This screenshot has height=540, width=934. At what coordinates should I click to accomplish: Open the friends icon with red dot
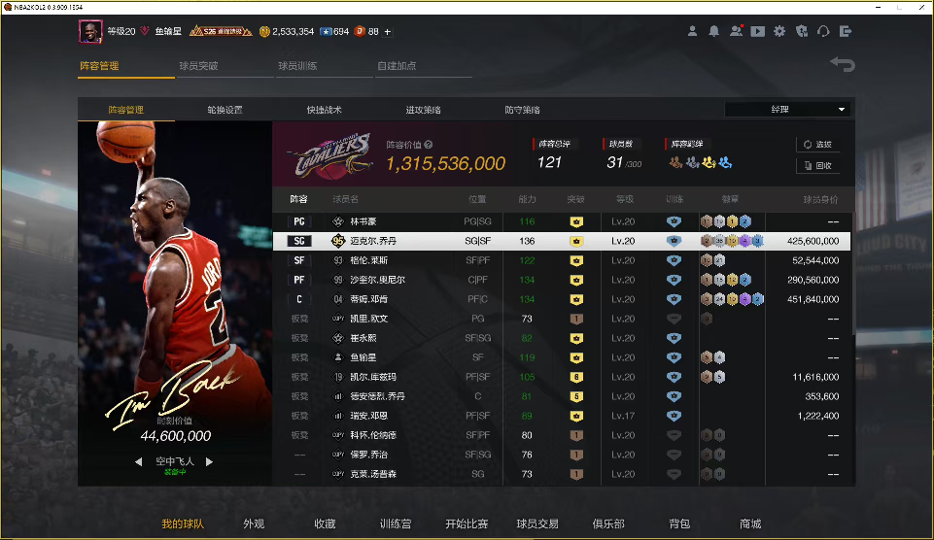(737, 31)
